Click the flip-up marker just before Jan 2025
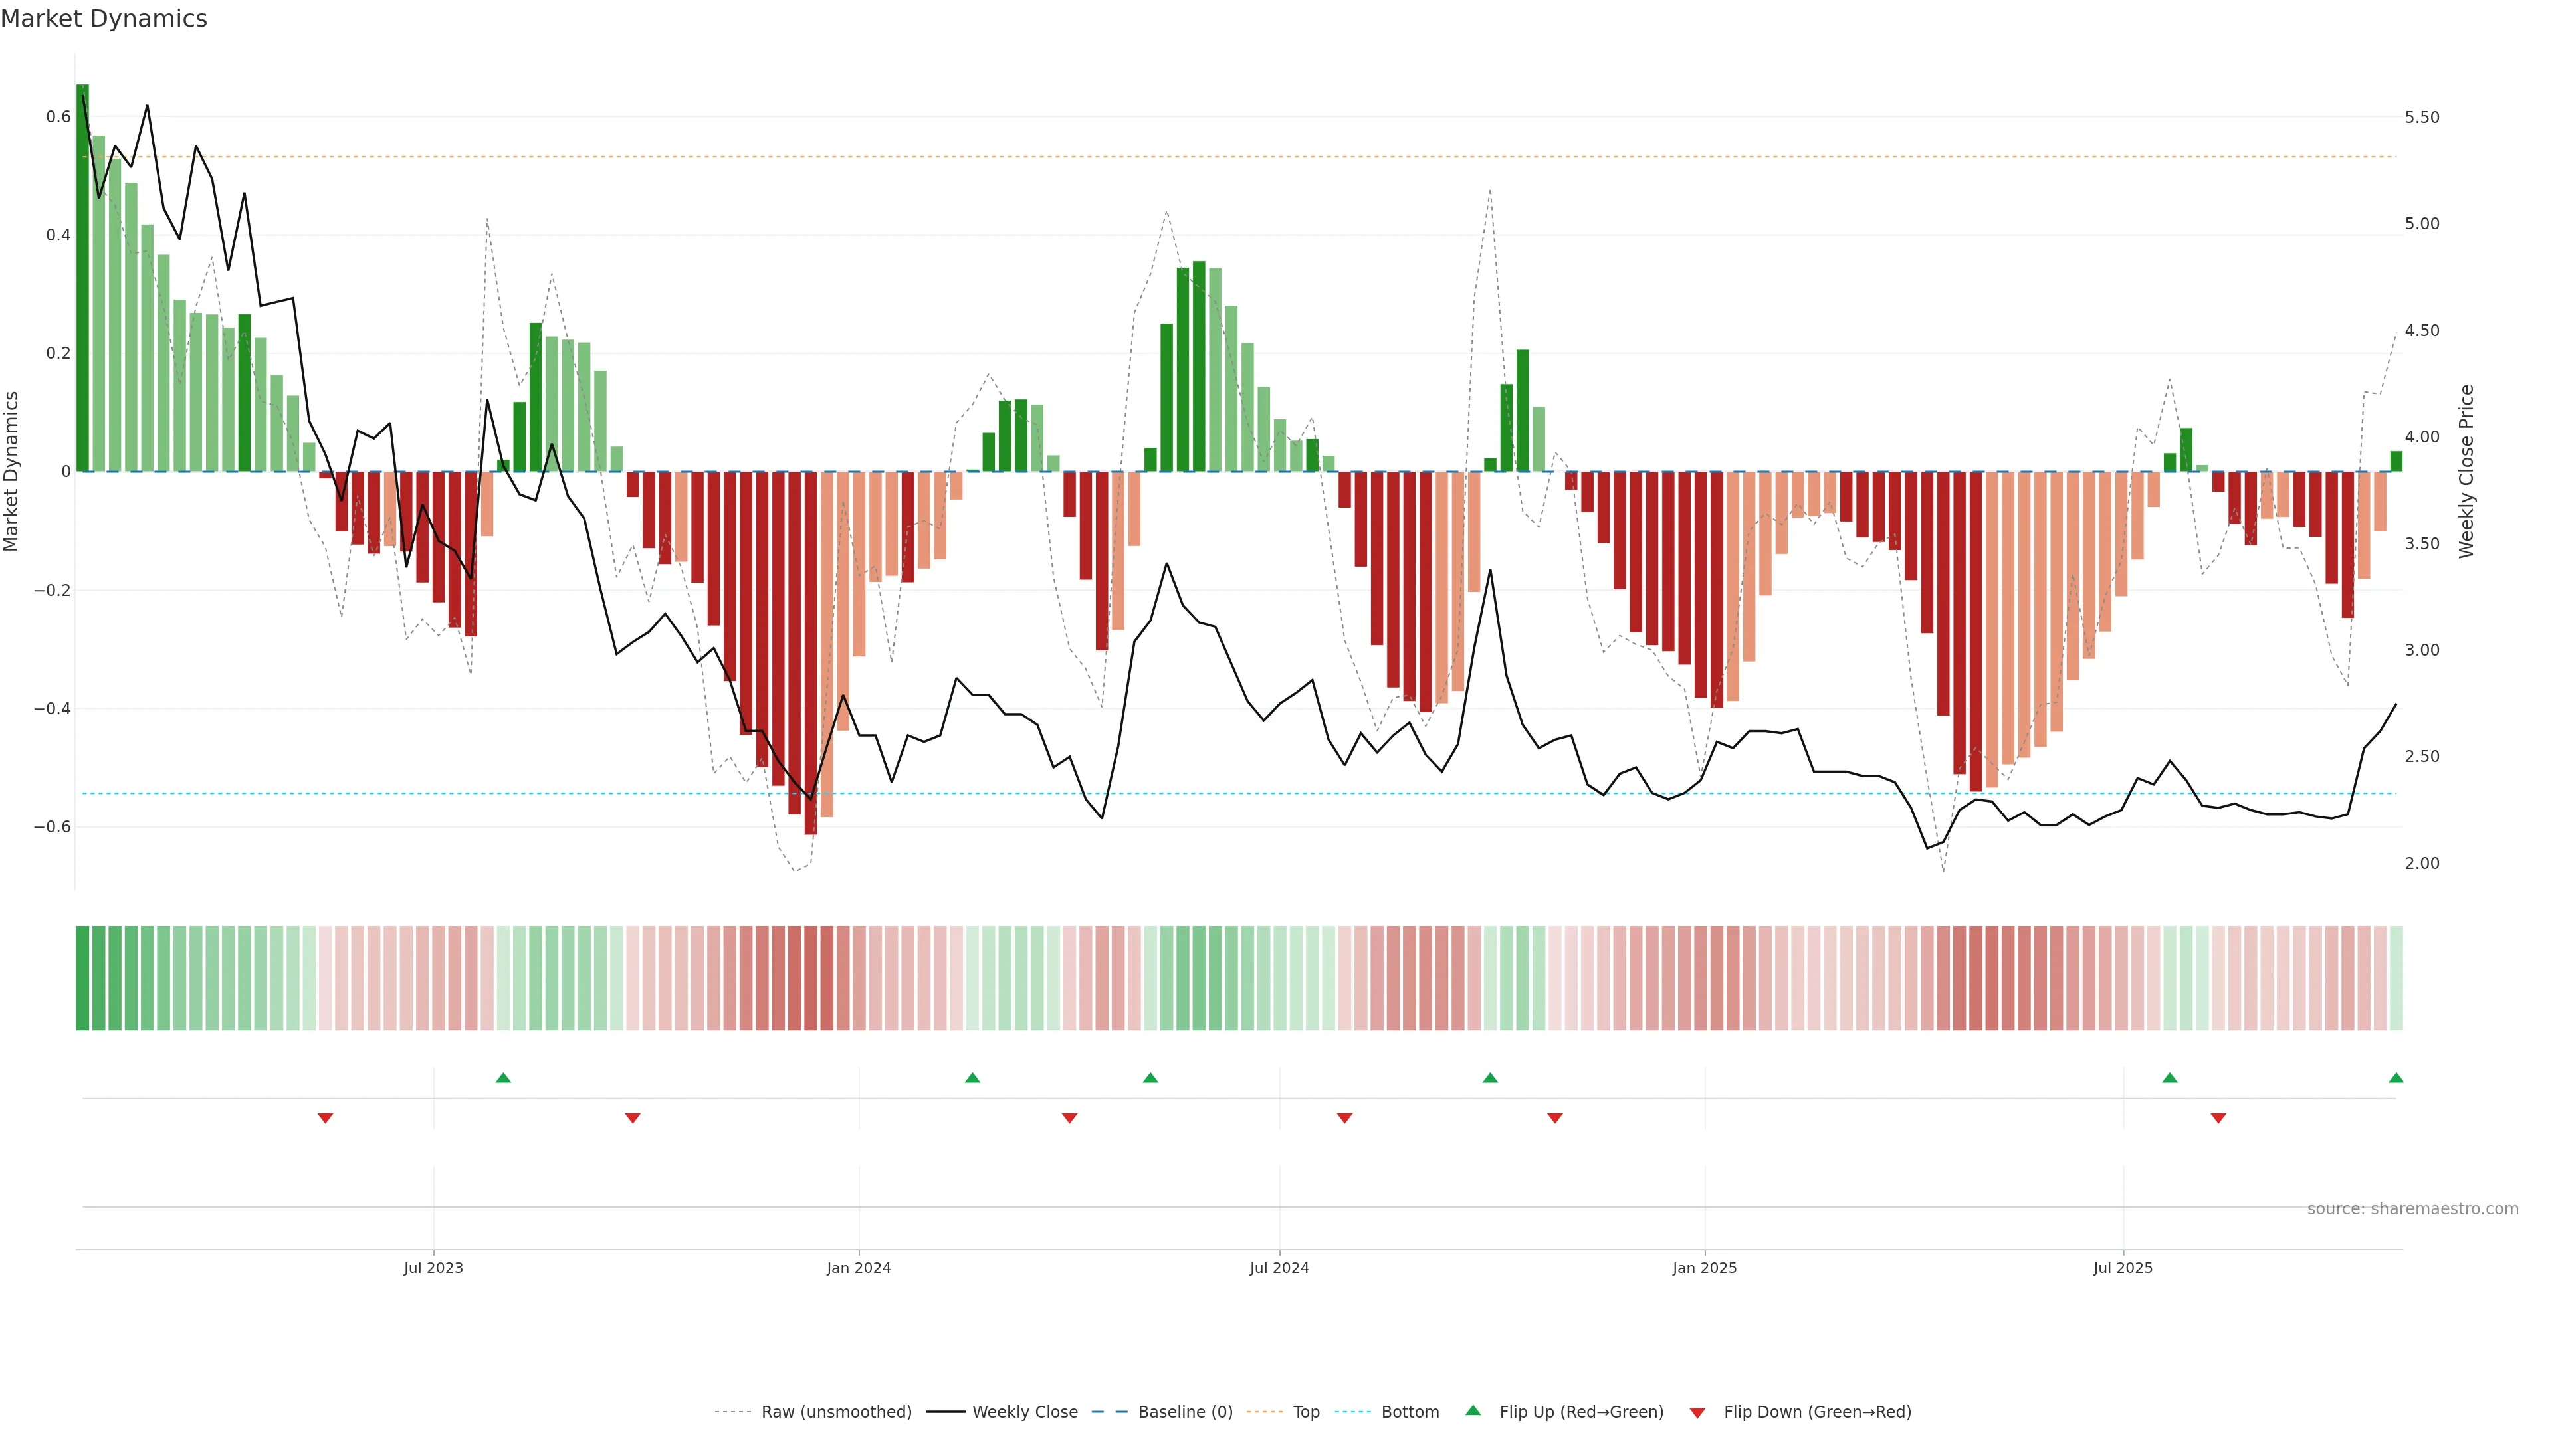The height and width of the screenshot is (1435, 2552). point(1490,1078)
